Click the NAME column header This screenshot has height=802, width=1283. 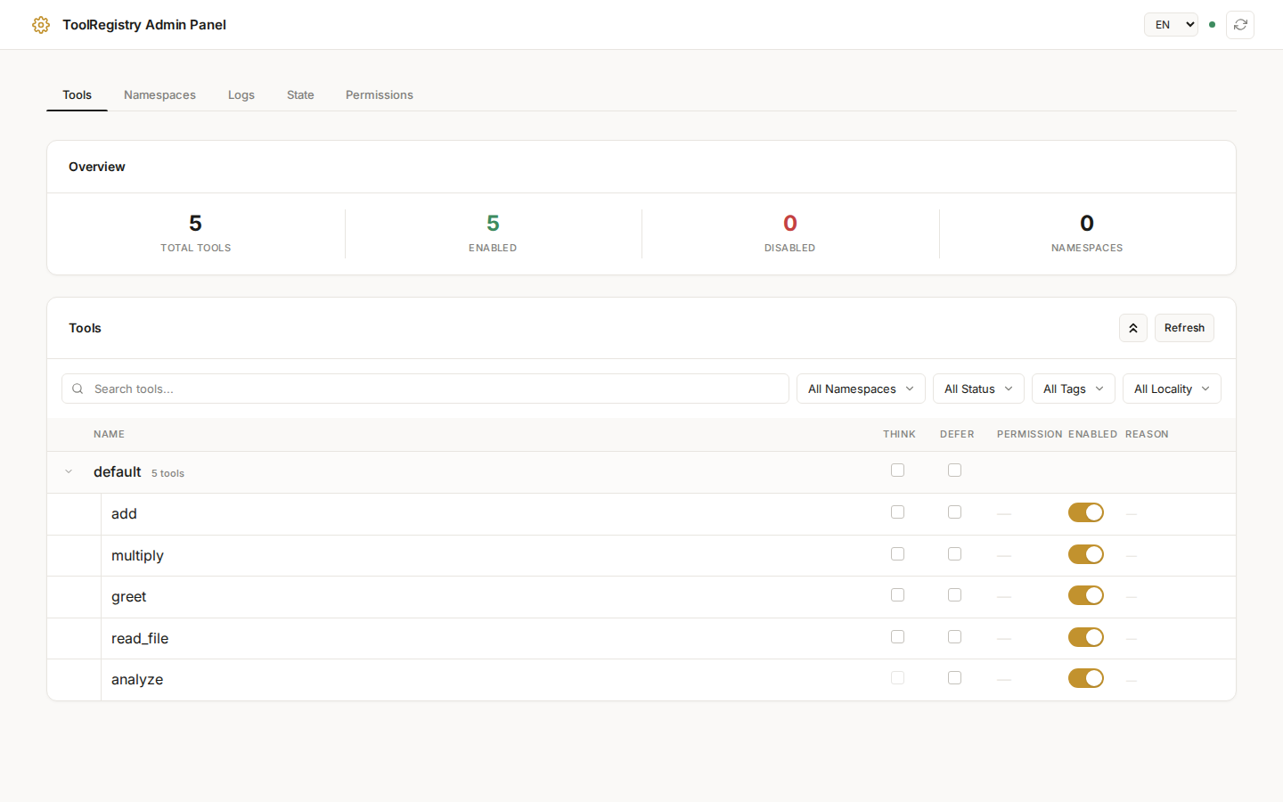coord(109,434)
